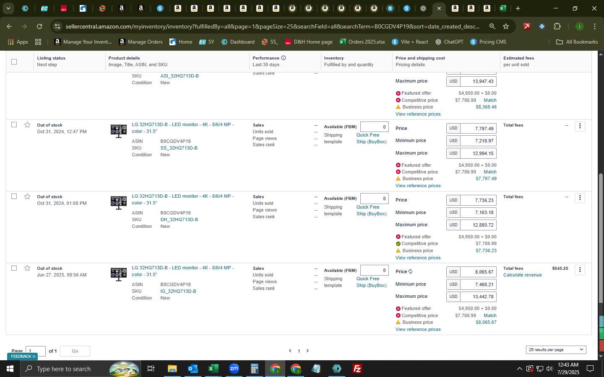Edit Available quantity for DH_32HQ713D-B
Screen dimensions: 604x377
pos(374,199)
